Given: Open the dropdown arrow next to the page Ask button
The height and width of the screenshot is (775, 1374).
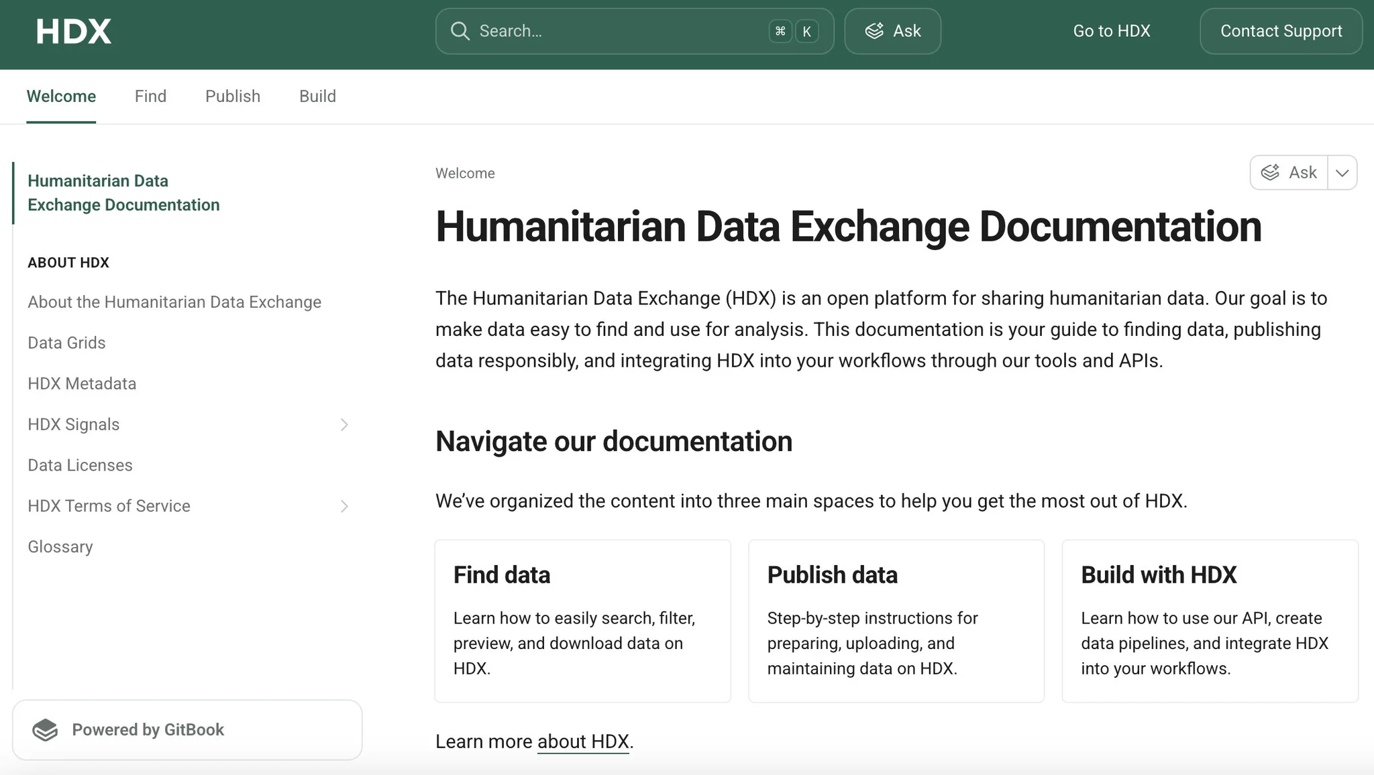Looking at the screenshot, I should click(1342, 172).
